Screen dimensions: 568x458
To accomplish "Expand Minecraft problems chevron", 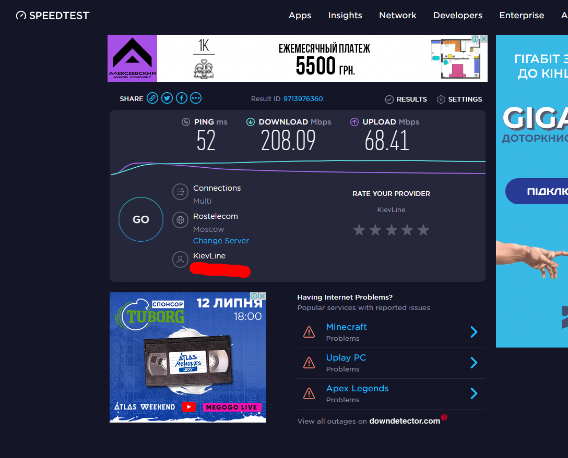I will (x=474, y=332).
